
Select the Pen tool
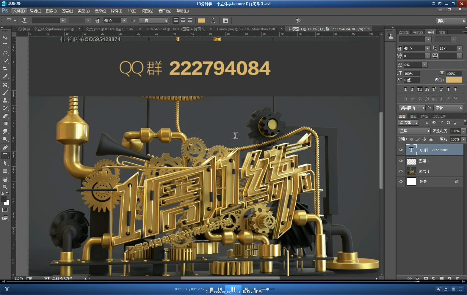(5, 148)
